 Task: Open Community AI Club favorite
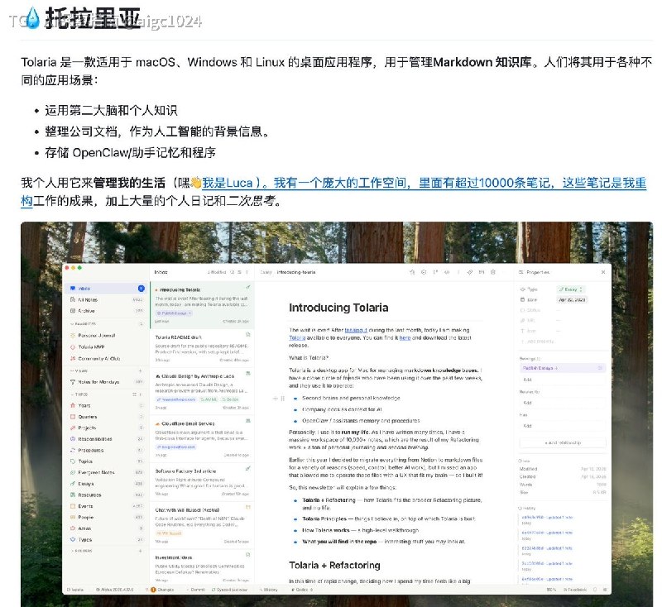(108, 359)
